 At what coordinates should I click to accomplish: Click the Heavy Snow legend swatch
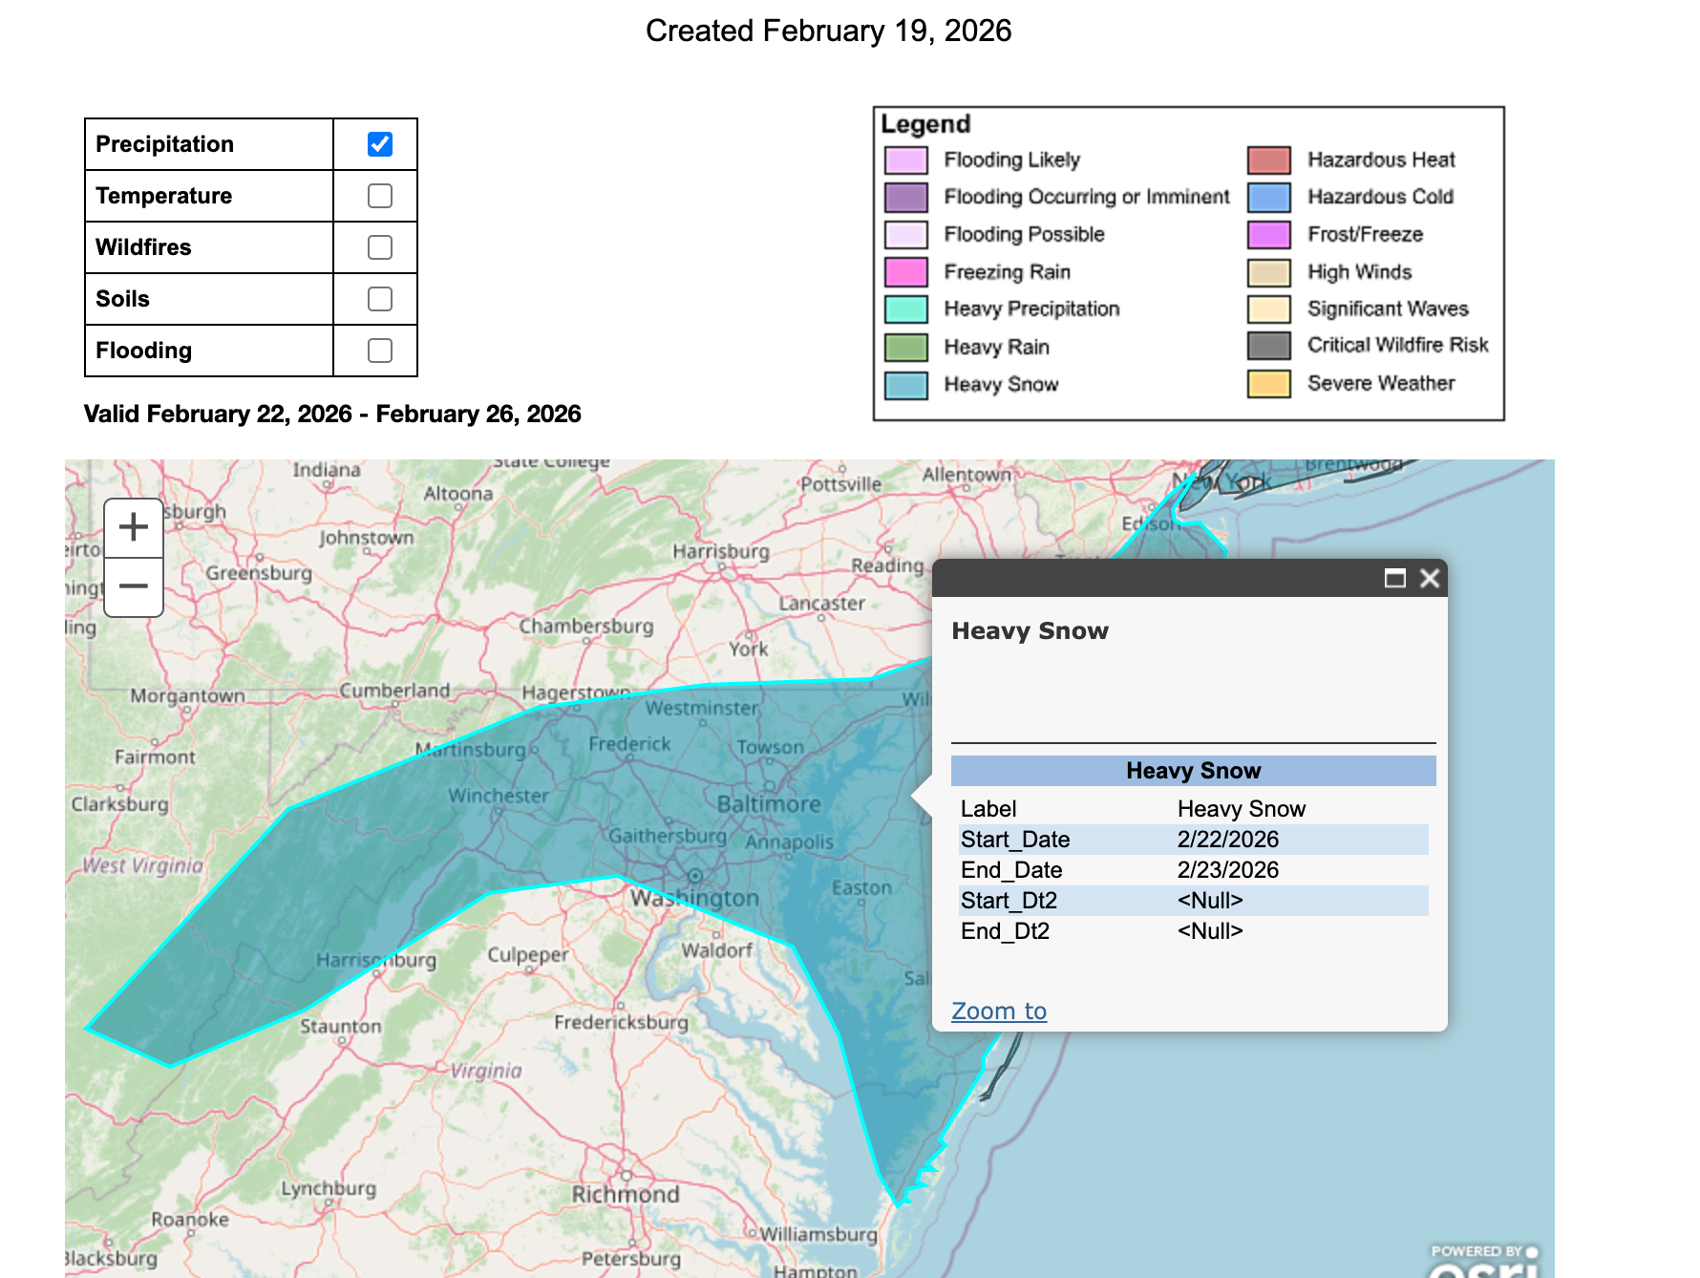(x=905, y=385)
